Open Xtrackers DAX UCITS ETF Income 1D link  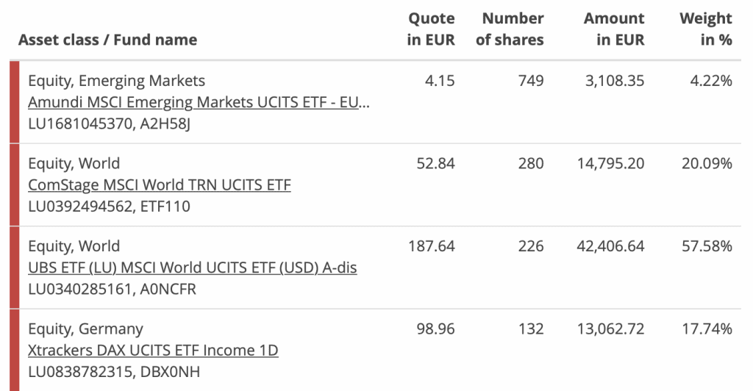coord(153,351)
